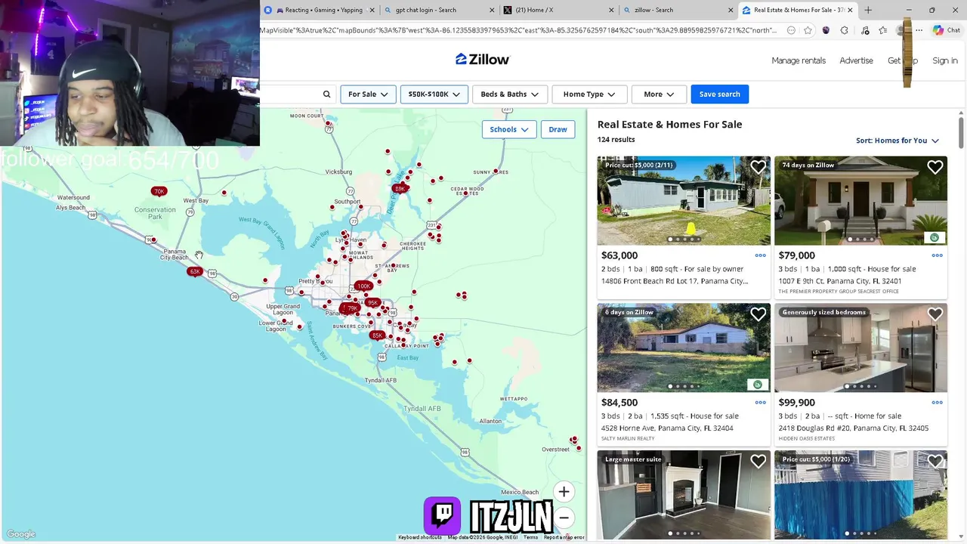
Task: Click the 89K map price marker
Action: pyautogui.click(x=400, y=189)
